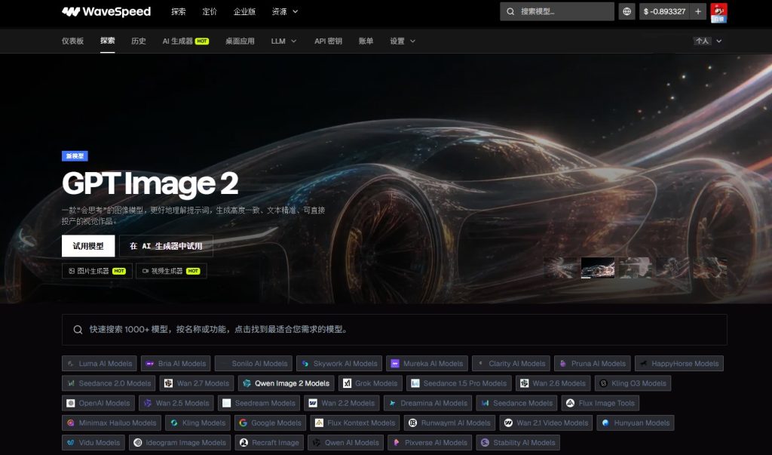The width and height of the screenshot is (772, 455).
Task: Click the magnifier icon in top search
Action: (x=510, y=11)
